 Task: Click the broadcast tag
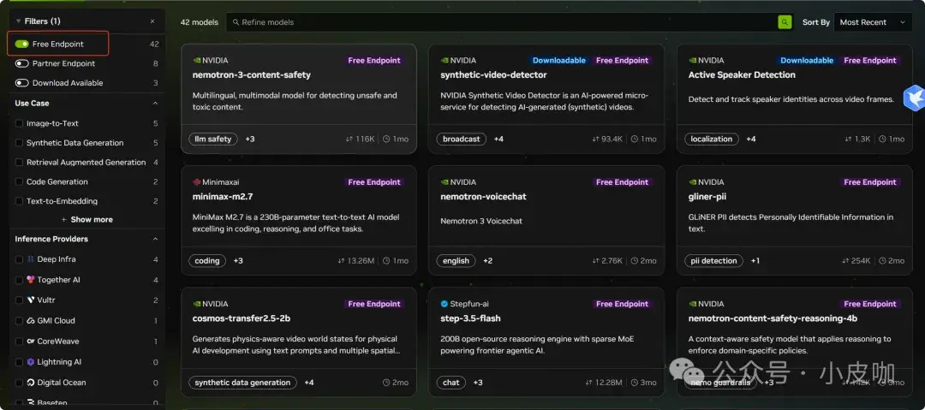pos(462,140)
